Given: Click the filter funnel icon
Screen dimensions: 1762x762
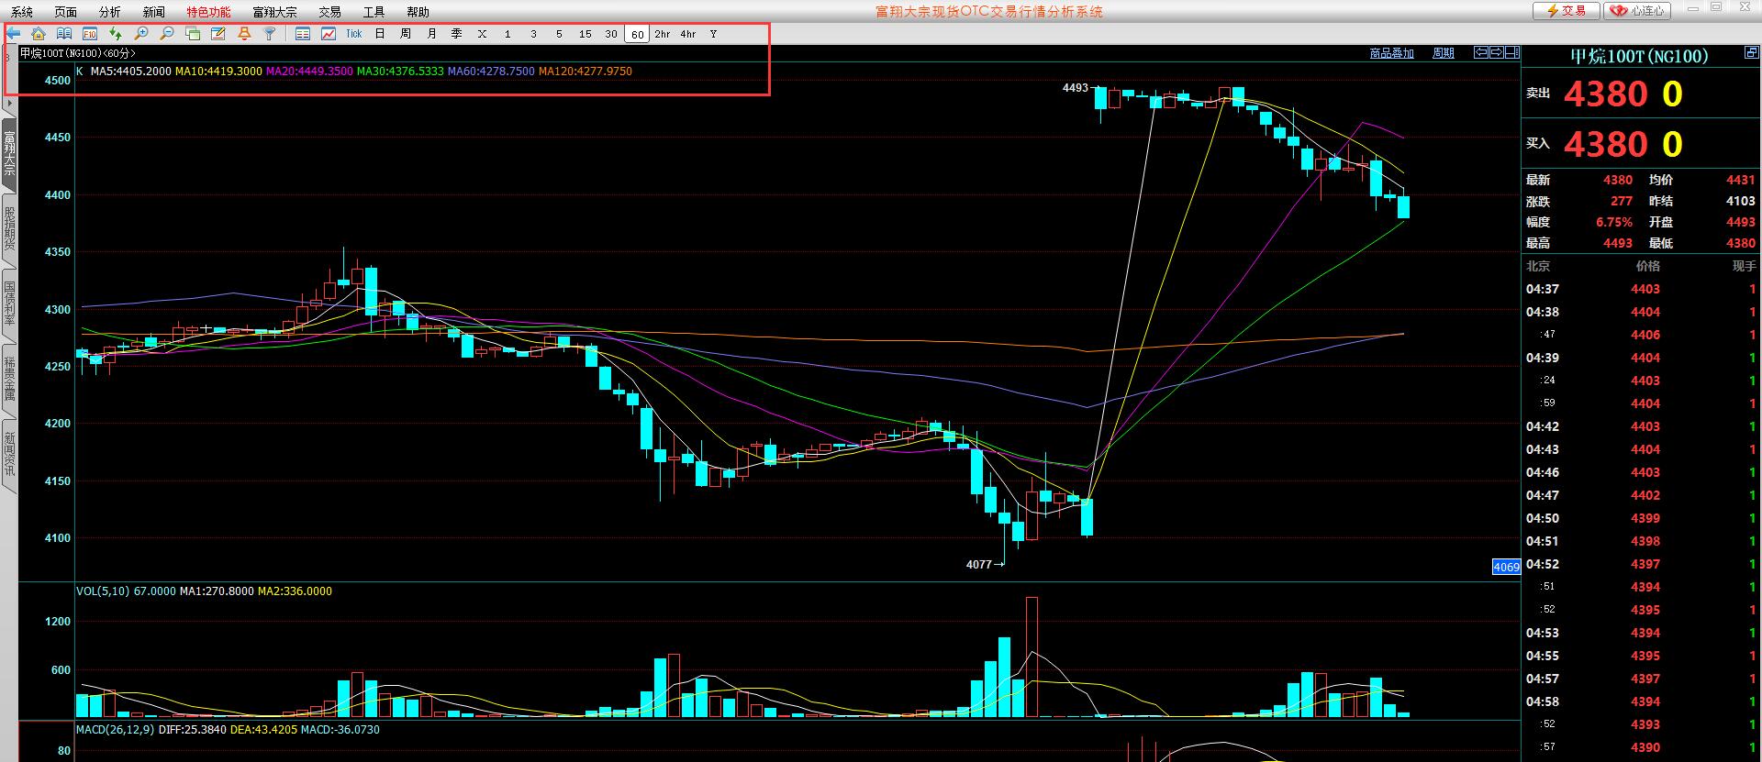Looking at the screenshot, I should point(270,34).
